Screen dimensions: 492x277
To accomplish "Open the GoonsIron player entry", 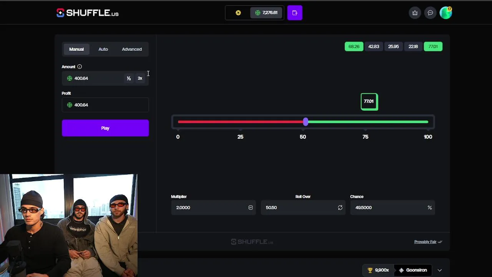I will pyautogui.click(x=413, y=270).
